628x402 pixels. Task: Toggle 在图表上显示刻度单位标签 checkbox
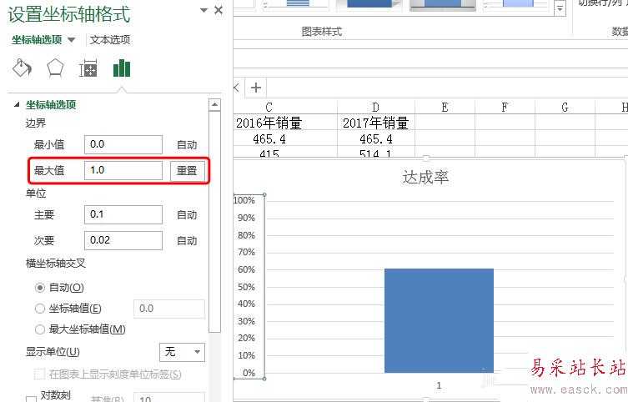(x=39, y=374)
